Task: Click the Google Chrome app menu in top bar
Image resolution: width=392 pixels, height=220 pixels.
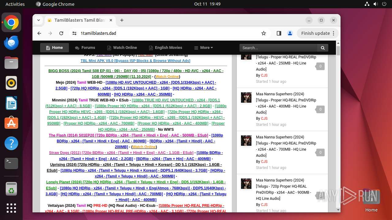Action: (55, 4)
